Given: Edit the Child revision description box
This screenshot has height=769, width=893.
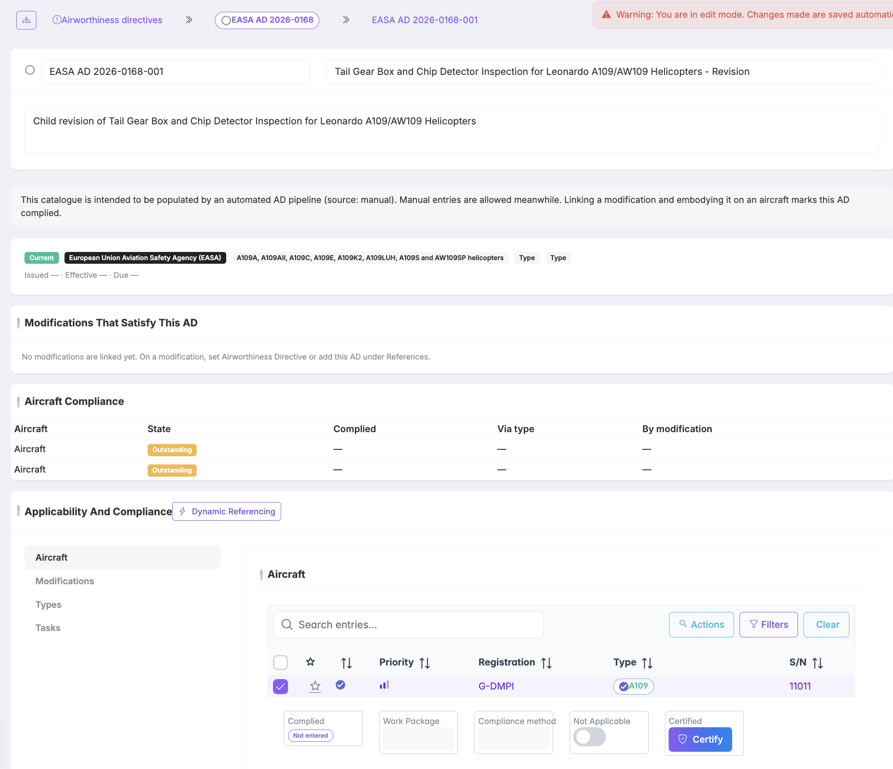Looking at the screenshot, I should coord(452,131).
